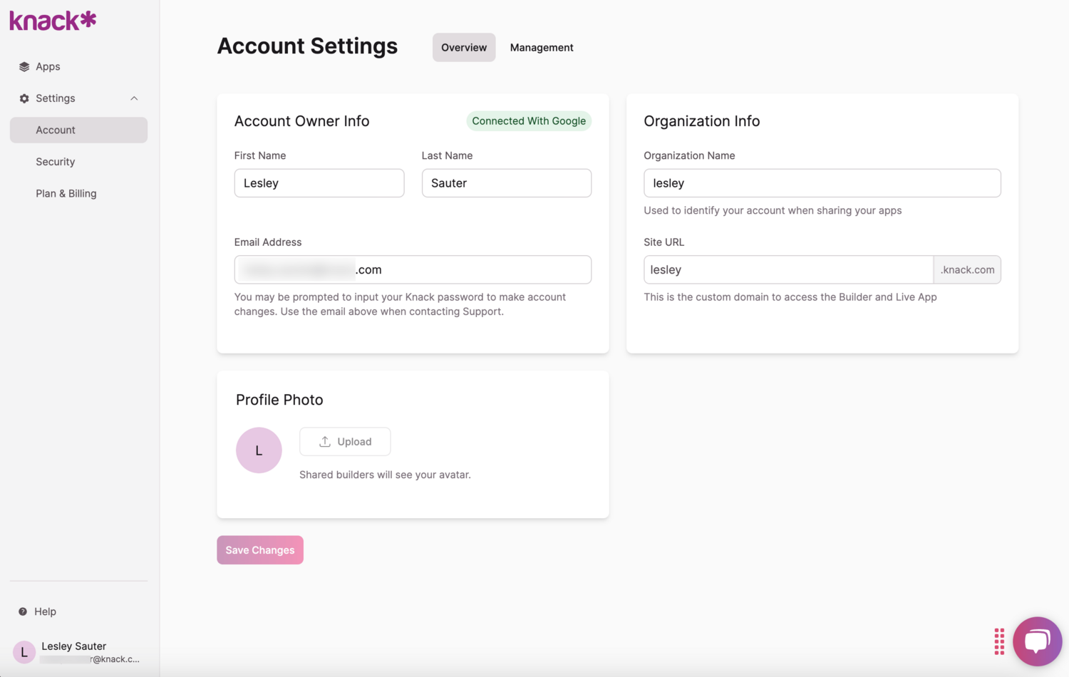Focus the Organization Name input
Viewport: 1069px width, 677px height.
coord(822,183)
